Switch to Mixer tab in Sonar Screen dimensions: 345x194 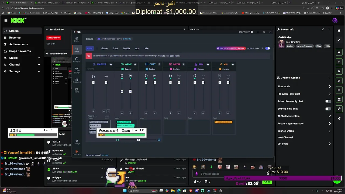point(89,48)
